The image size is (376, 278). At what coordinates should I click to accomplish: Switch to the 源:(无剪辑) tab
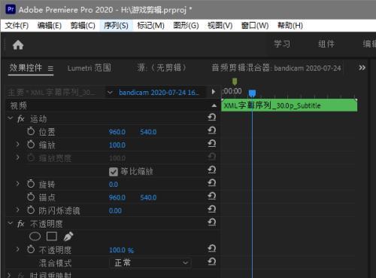[x=162, y=68]
